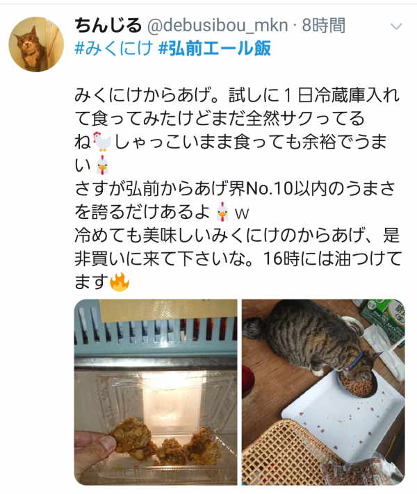Open the cat eating photo thumbnail
This screenshot has height=494, width=417.
pos(323,393)
